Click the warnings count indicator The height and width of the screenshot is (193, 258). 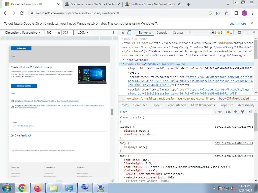pos(220,32)
